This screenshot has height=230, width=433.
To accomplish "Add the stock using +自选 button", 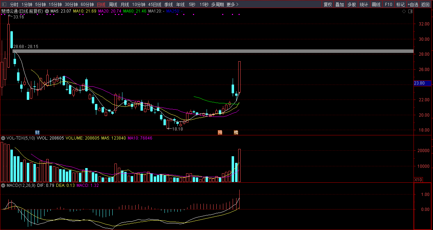I will tap(413, 5).
